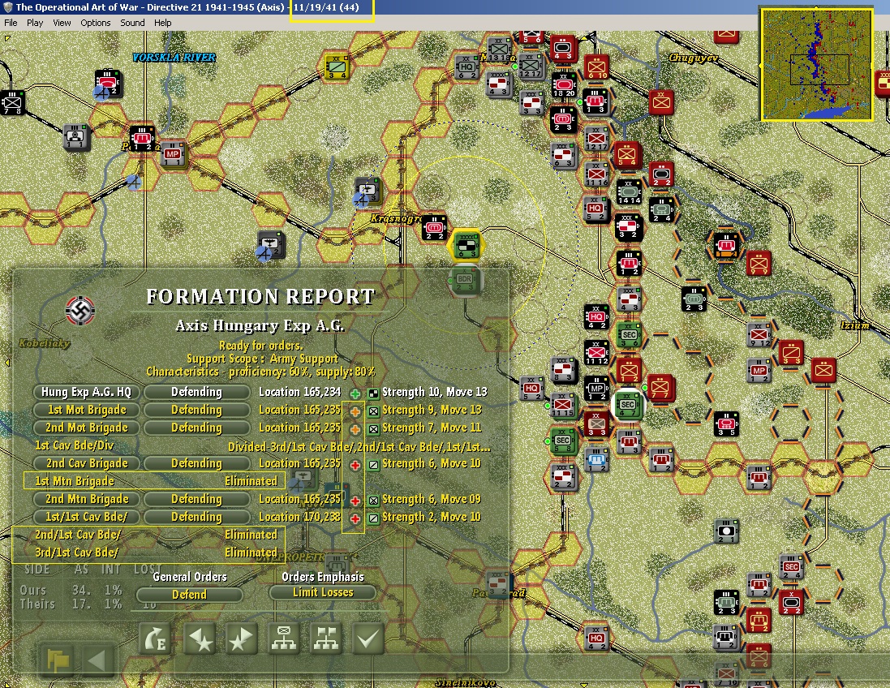
Task: Click 'Location 170,238' text
Action: [299, 517]
